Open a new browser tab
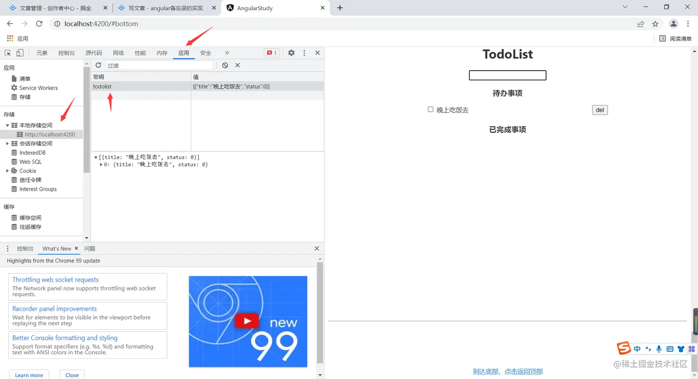698x379 pixels. pos(340,8)
